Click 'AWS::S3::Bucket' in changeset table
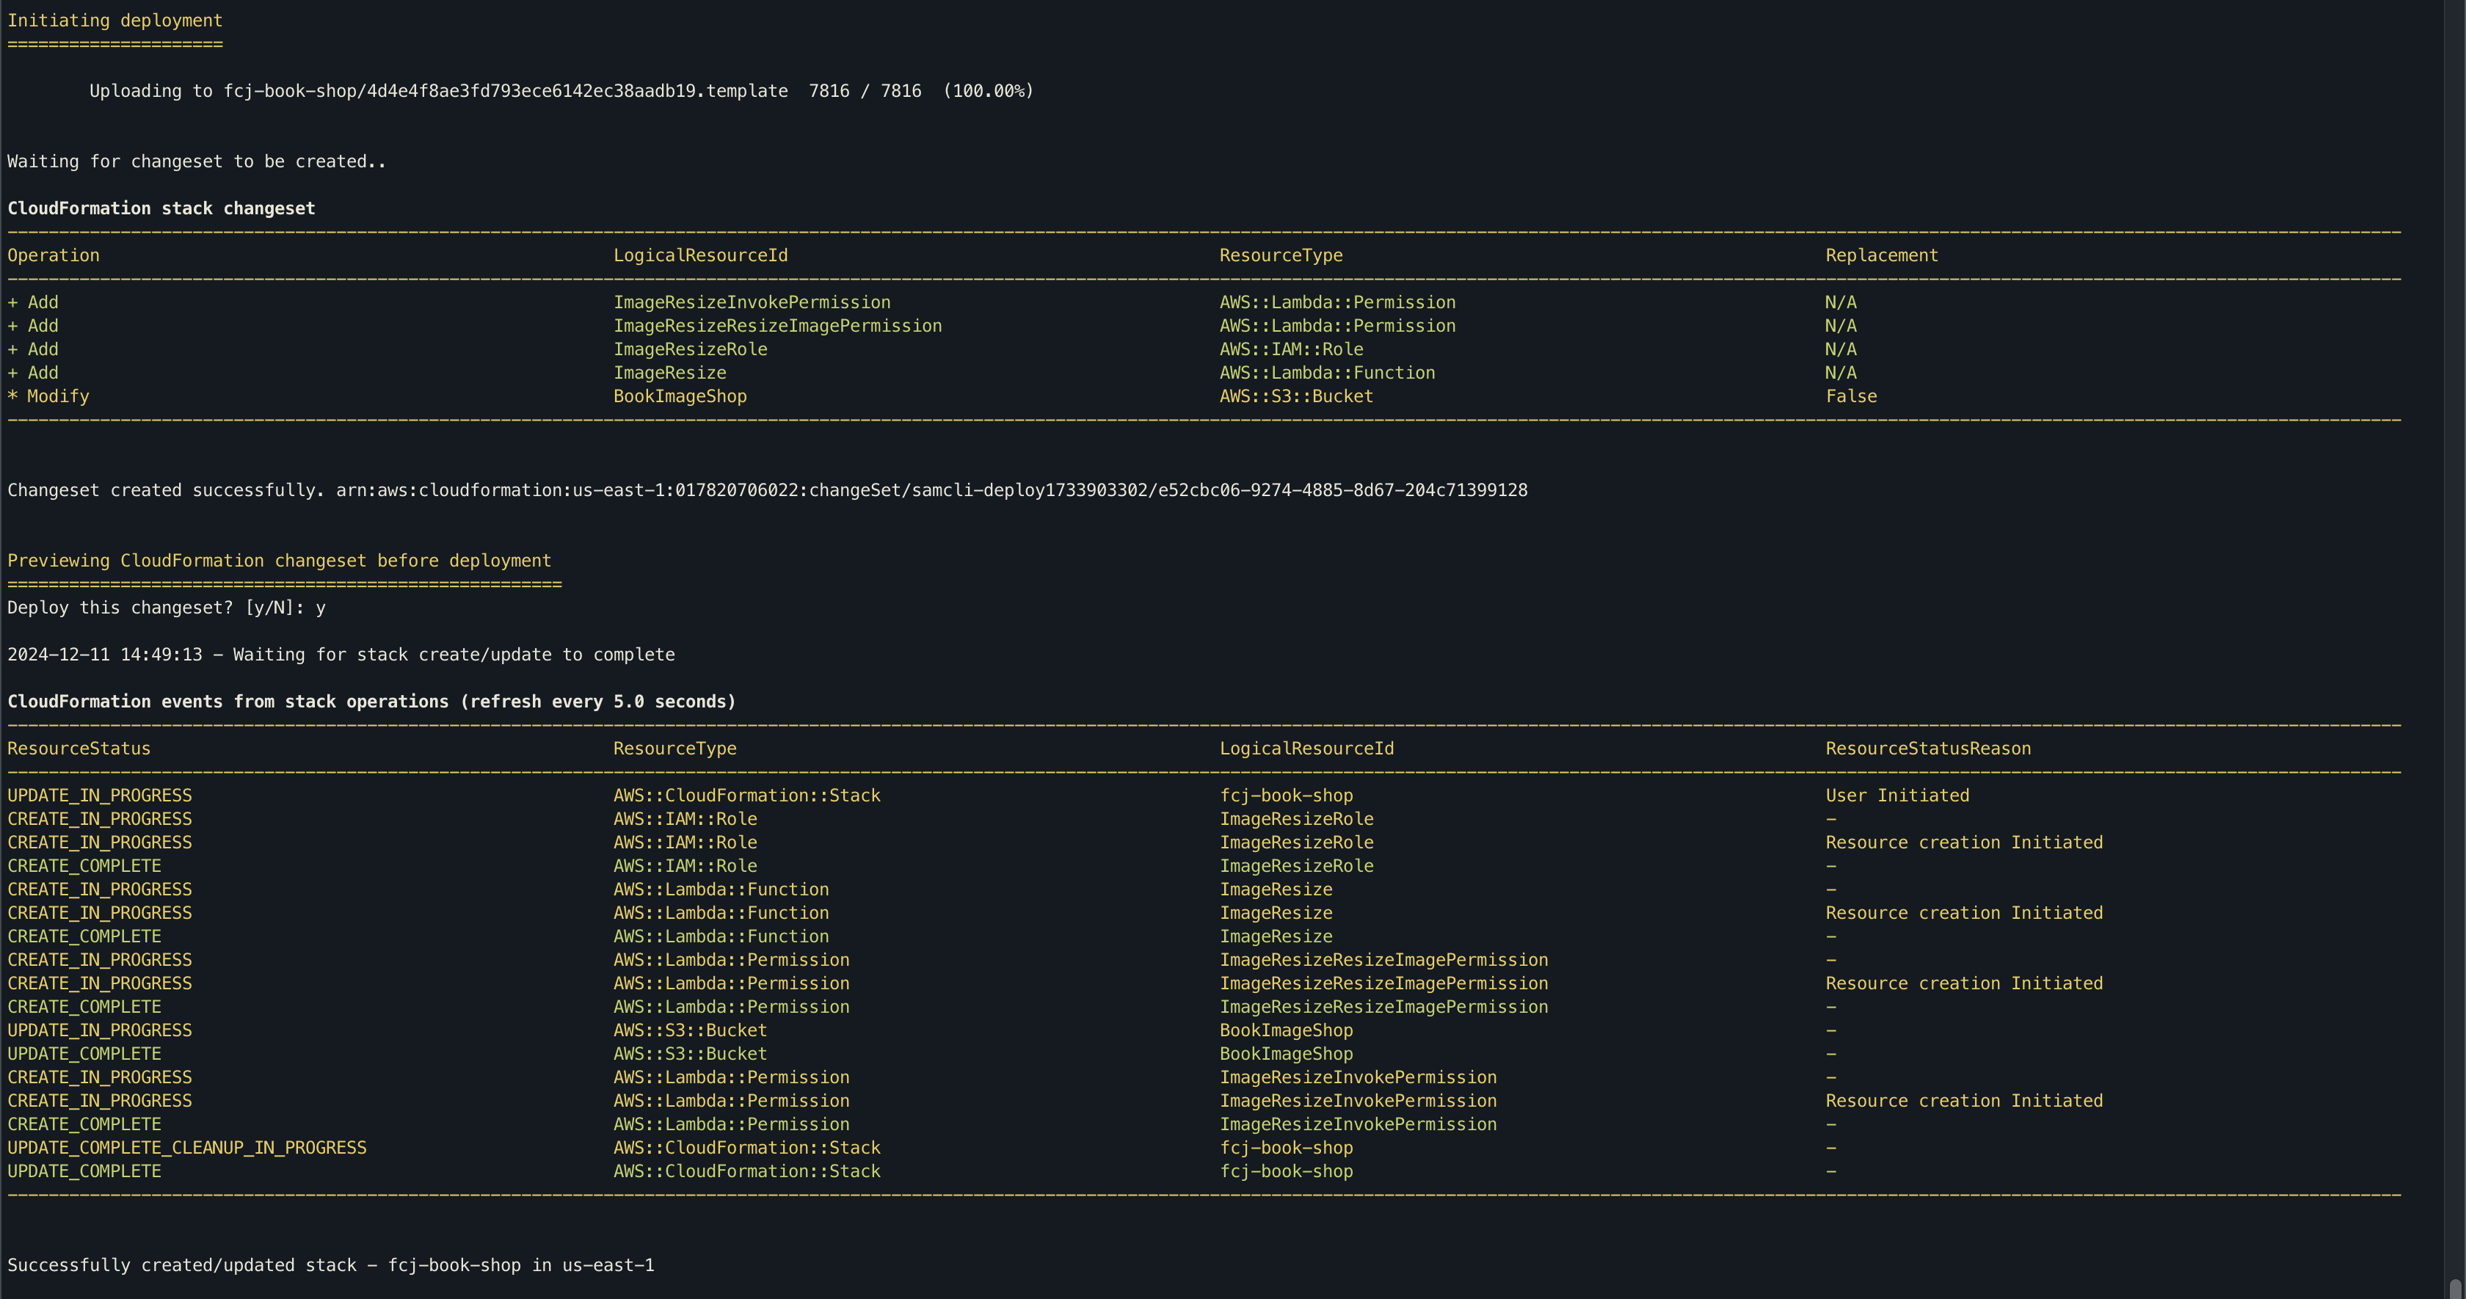2466x1299 pixels. (x=1296, y=396)
